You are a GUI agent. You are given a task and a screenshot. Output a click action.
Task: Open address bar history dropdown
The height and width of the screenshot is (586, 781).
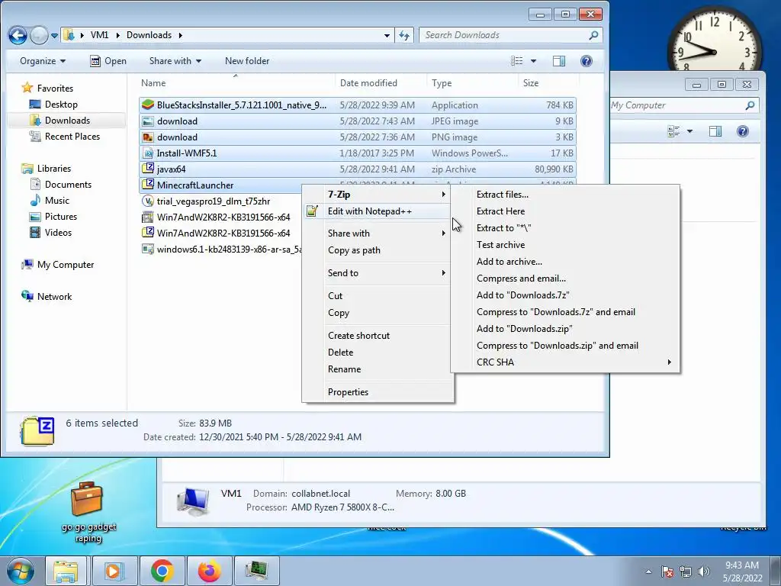387,35
